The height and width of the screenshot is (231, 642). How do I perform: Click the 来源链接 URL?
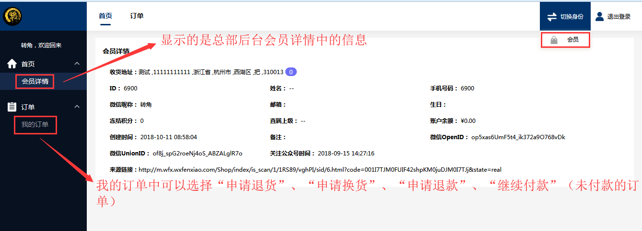coord(319,170)
